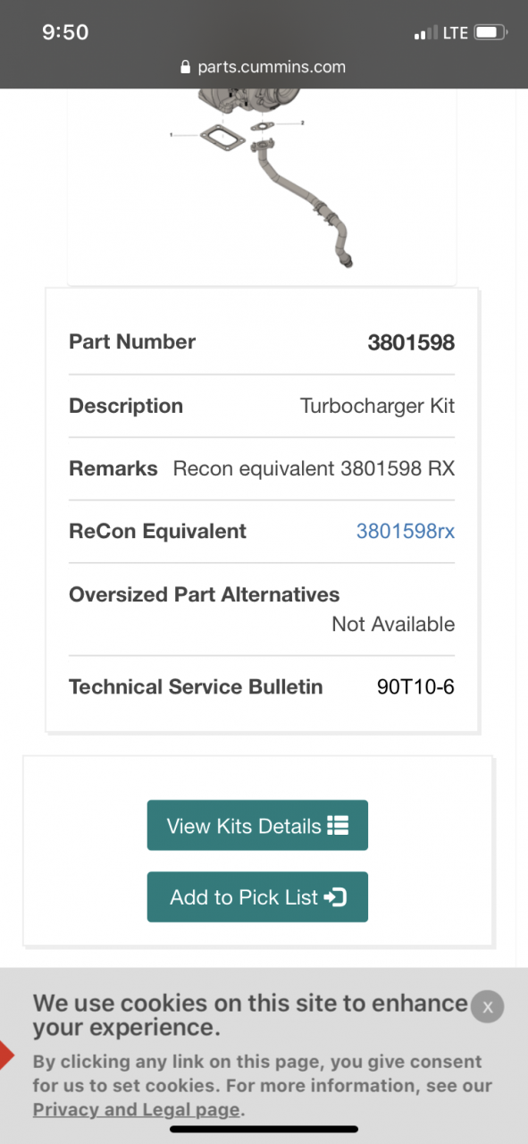Open the 3801598rx ReCon equivalent link
The width and height of the screenshot is (528, 1144).
pyautogui.click(x=406, y=531)
